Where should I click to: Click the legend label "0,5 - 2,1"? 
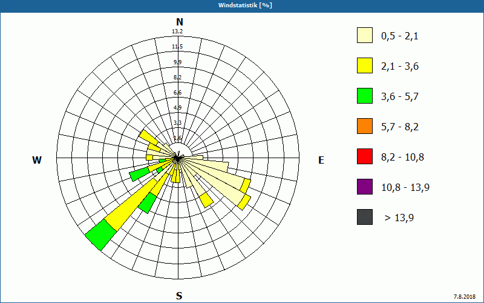[400, 36]
